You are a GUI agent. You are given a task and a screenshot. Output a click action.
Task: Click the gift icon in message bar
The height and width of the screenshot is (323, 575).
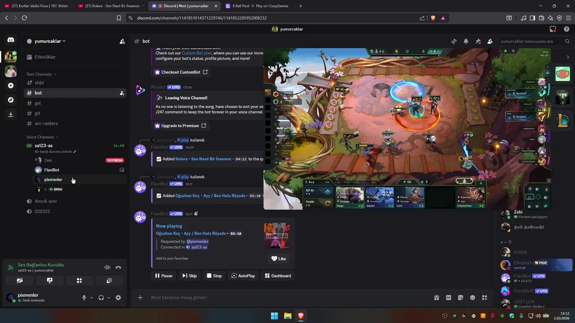click(x=436, y=297)
